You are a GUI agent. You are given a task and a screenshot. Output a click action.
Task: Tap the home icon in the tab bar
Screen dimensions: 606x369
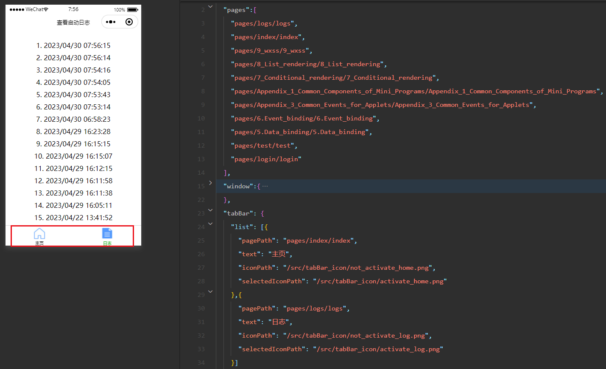click(39, 233)
